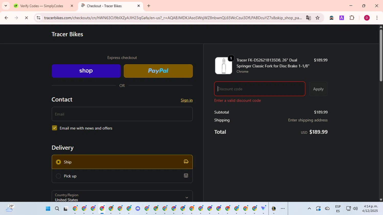Uncheck Email me with news and offers
Image resolution: width=383 pixels, height=215 pixels.
coord(54,128)
